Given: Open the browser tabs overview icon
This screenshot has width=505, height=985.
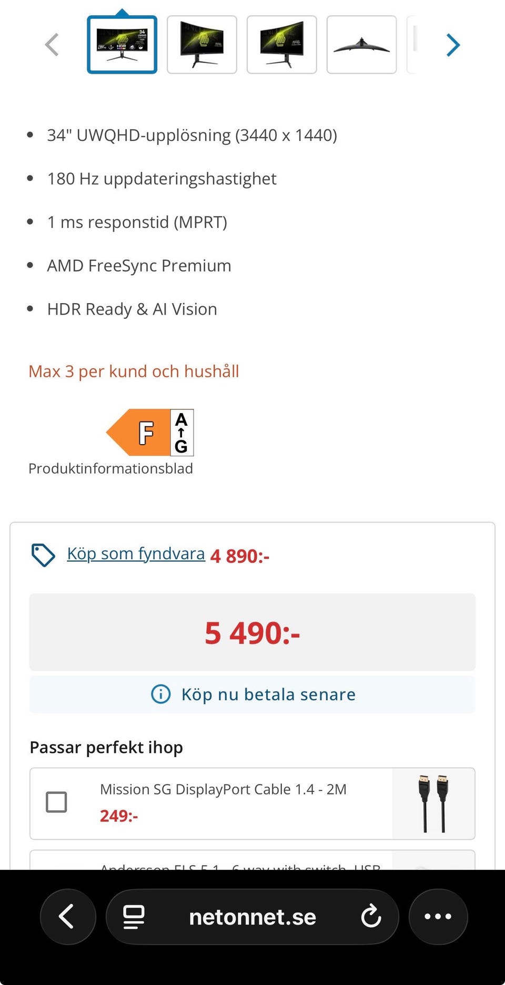Looking at the screenshot, I should click(134, 917).
